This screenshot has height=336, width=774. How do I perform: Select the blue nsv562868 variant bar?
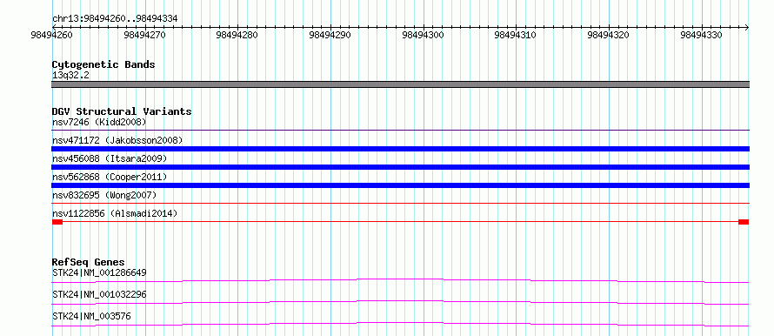(400, 185)
